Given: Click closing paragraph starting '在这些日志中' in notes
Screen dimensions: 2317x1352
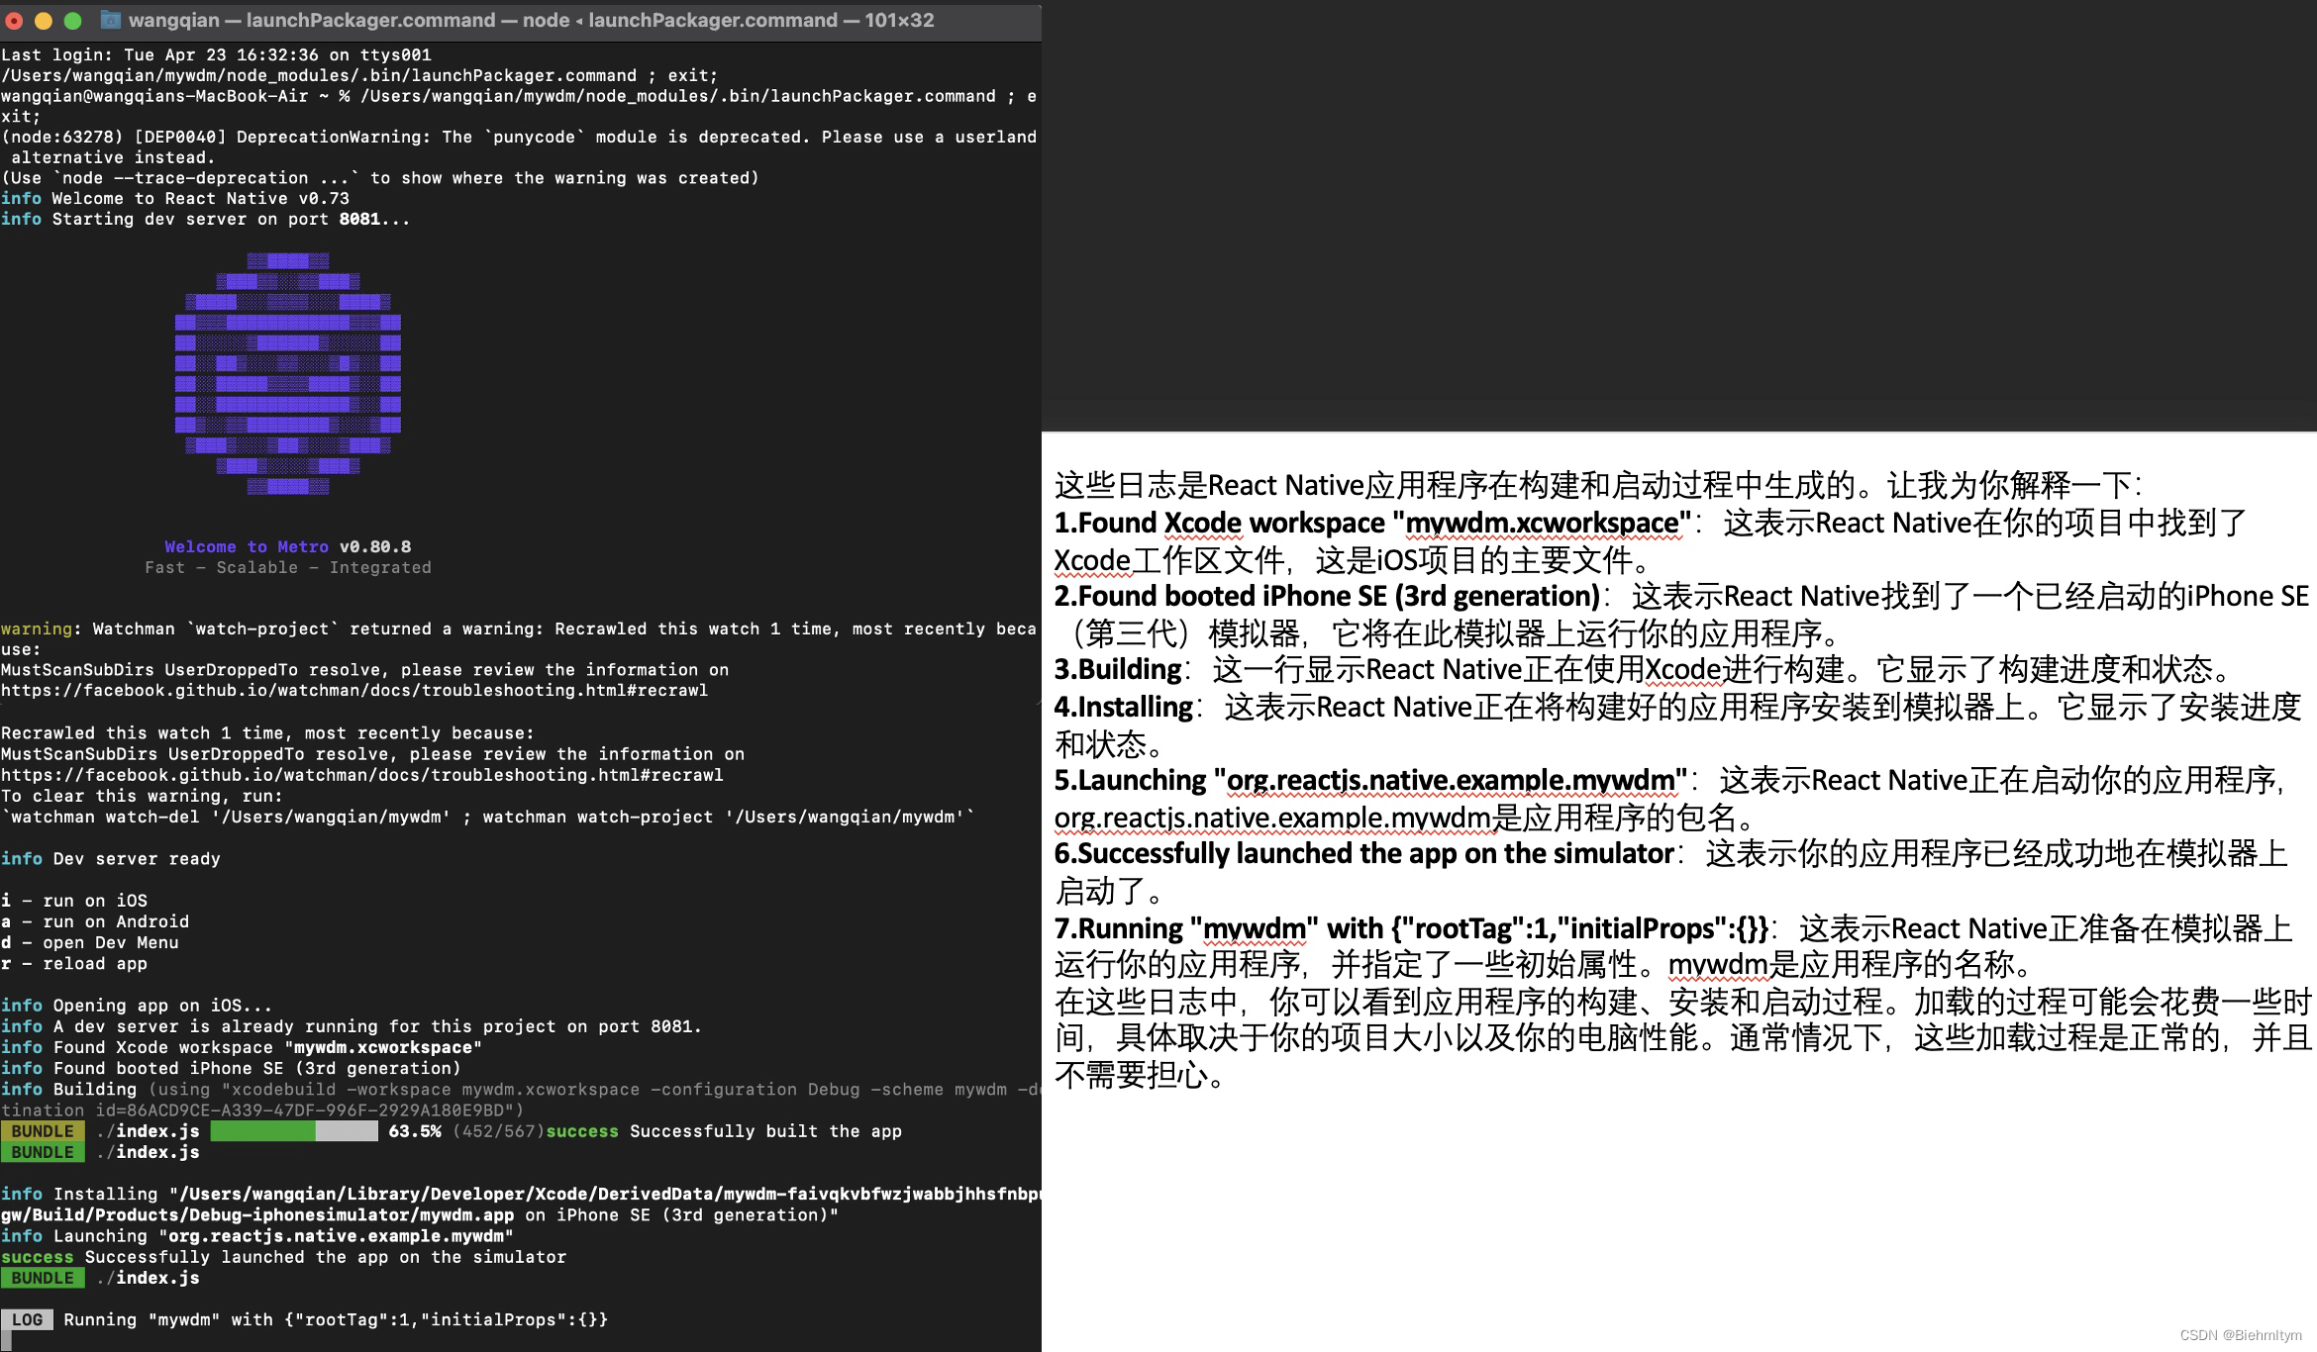Looking at the screenshot, I should point(1683,1037).
